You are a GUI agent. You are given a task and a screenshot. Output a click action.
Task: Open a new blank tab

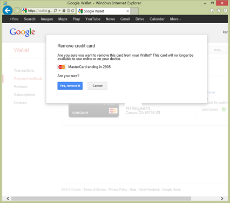pyautogui.click(x=134, y=11)
